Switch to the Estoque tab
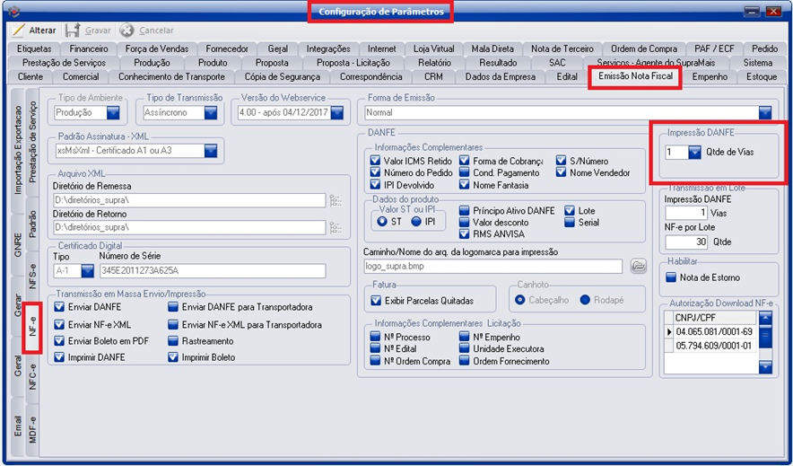 coord(761,77)
